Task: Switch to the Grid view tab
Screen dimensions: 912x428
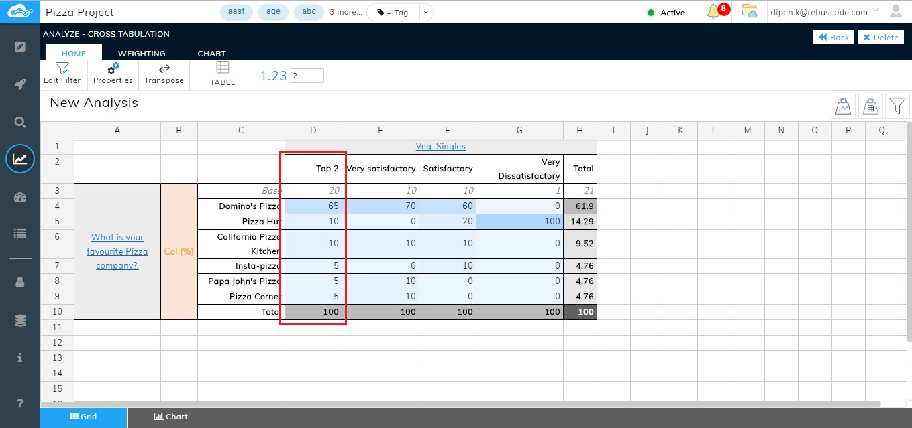Action: [84, 417]
